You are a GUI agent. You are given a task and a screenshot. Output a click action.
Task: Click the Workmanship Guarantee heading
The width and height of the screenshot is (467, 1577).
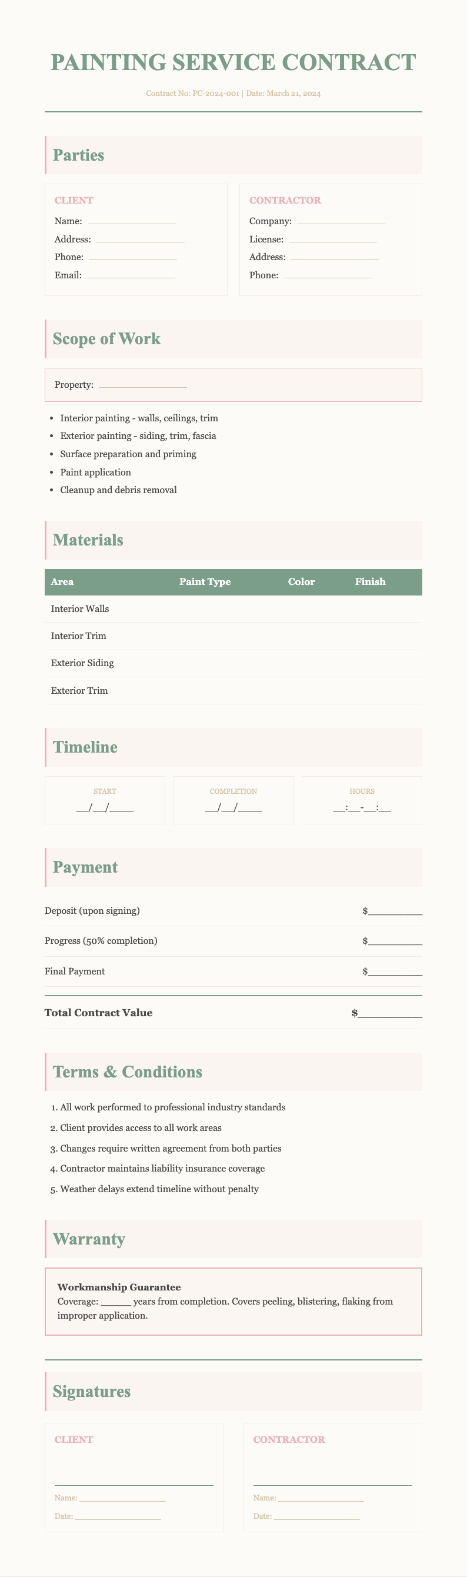pos(119,1287)
